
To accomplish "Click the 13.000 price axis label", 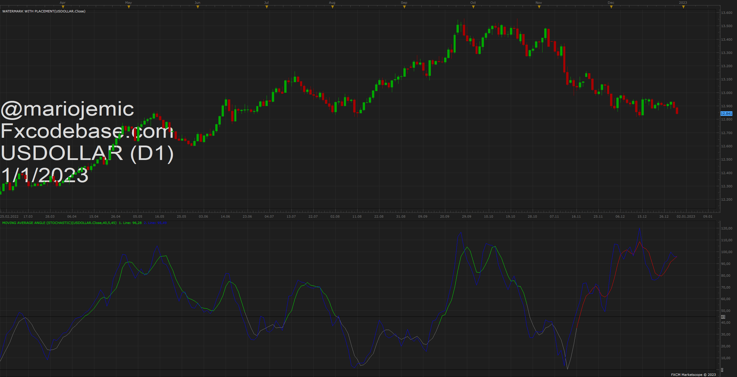I will pos(727,93).
